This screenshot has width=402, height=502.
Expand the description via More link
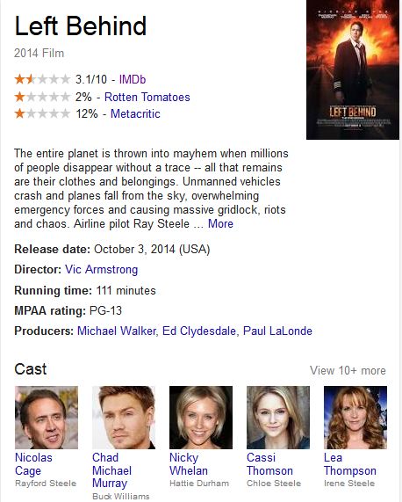(x=220, y=223)
